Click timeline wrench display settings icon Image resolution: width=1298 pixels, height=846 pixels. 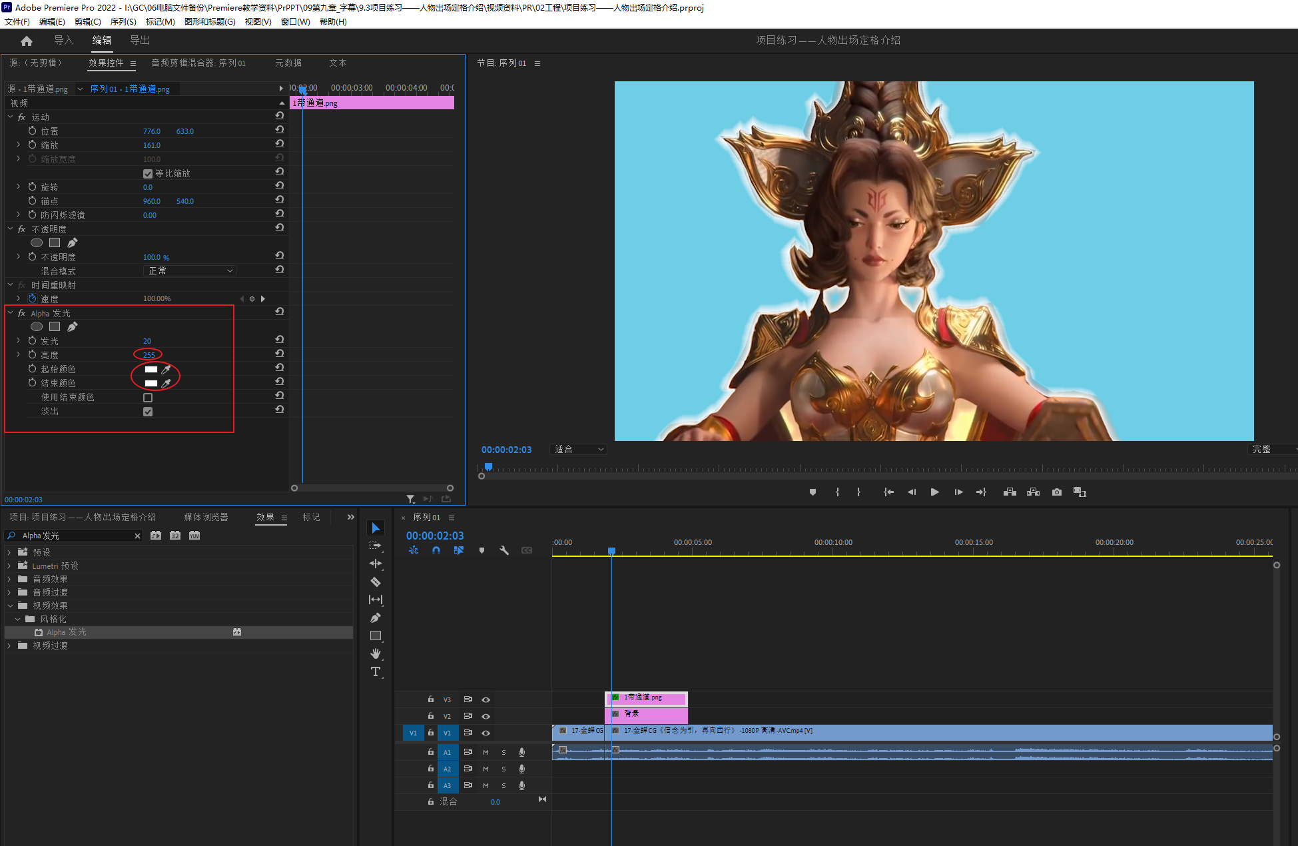(x=504, y=550)
